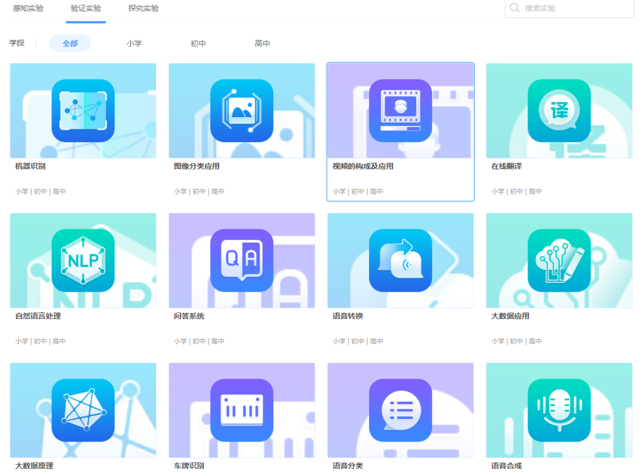Click the 语音合成 microphone icon
Screen dimensions: 643x476
pyautogui.click(x=559, y=410)
